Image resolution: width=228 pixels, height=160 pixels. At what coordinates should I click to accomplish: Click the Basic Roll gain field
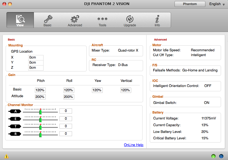click(x=69, y=90)
